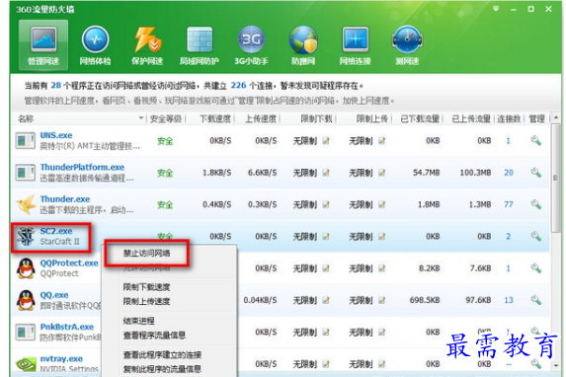Toggle sort arrow on 名称 column
Image resolution: width=566 pixels, height=377 pixels.
click(x=141, y=118)
